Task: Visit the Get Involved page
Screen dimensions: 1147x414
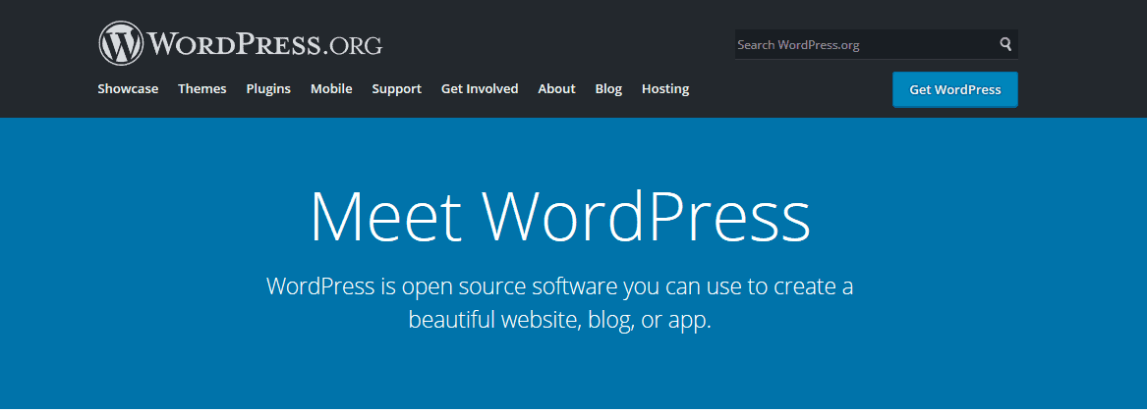Action: [x=480, y=89]
